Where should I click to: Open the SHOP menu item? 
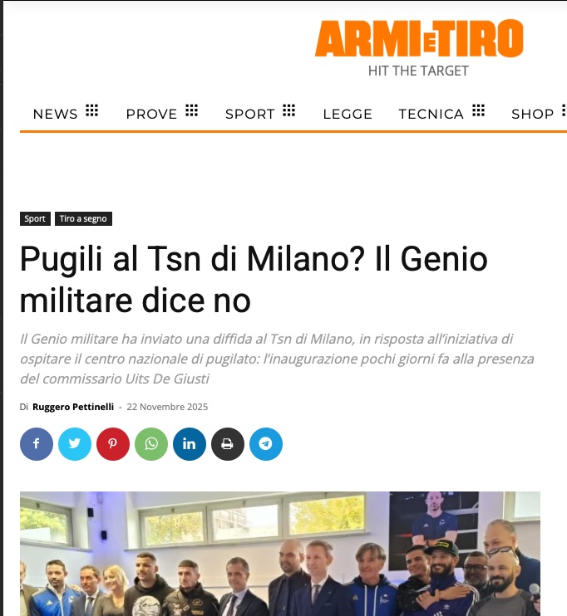[532, 114]
